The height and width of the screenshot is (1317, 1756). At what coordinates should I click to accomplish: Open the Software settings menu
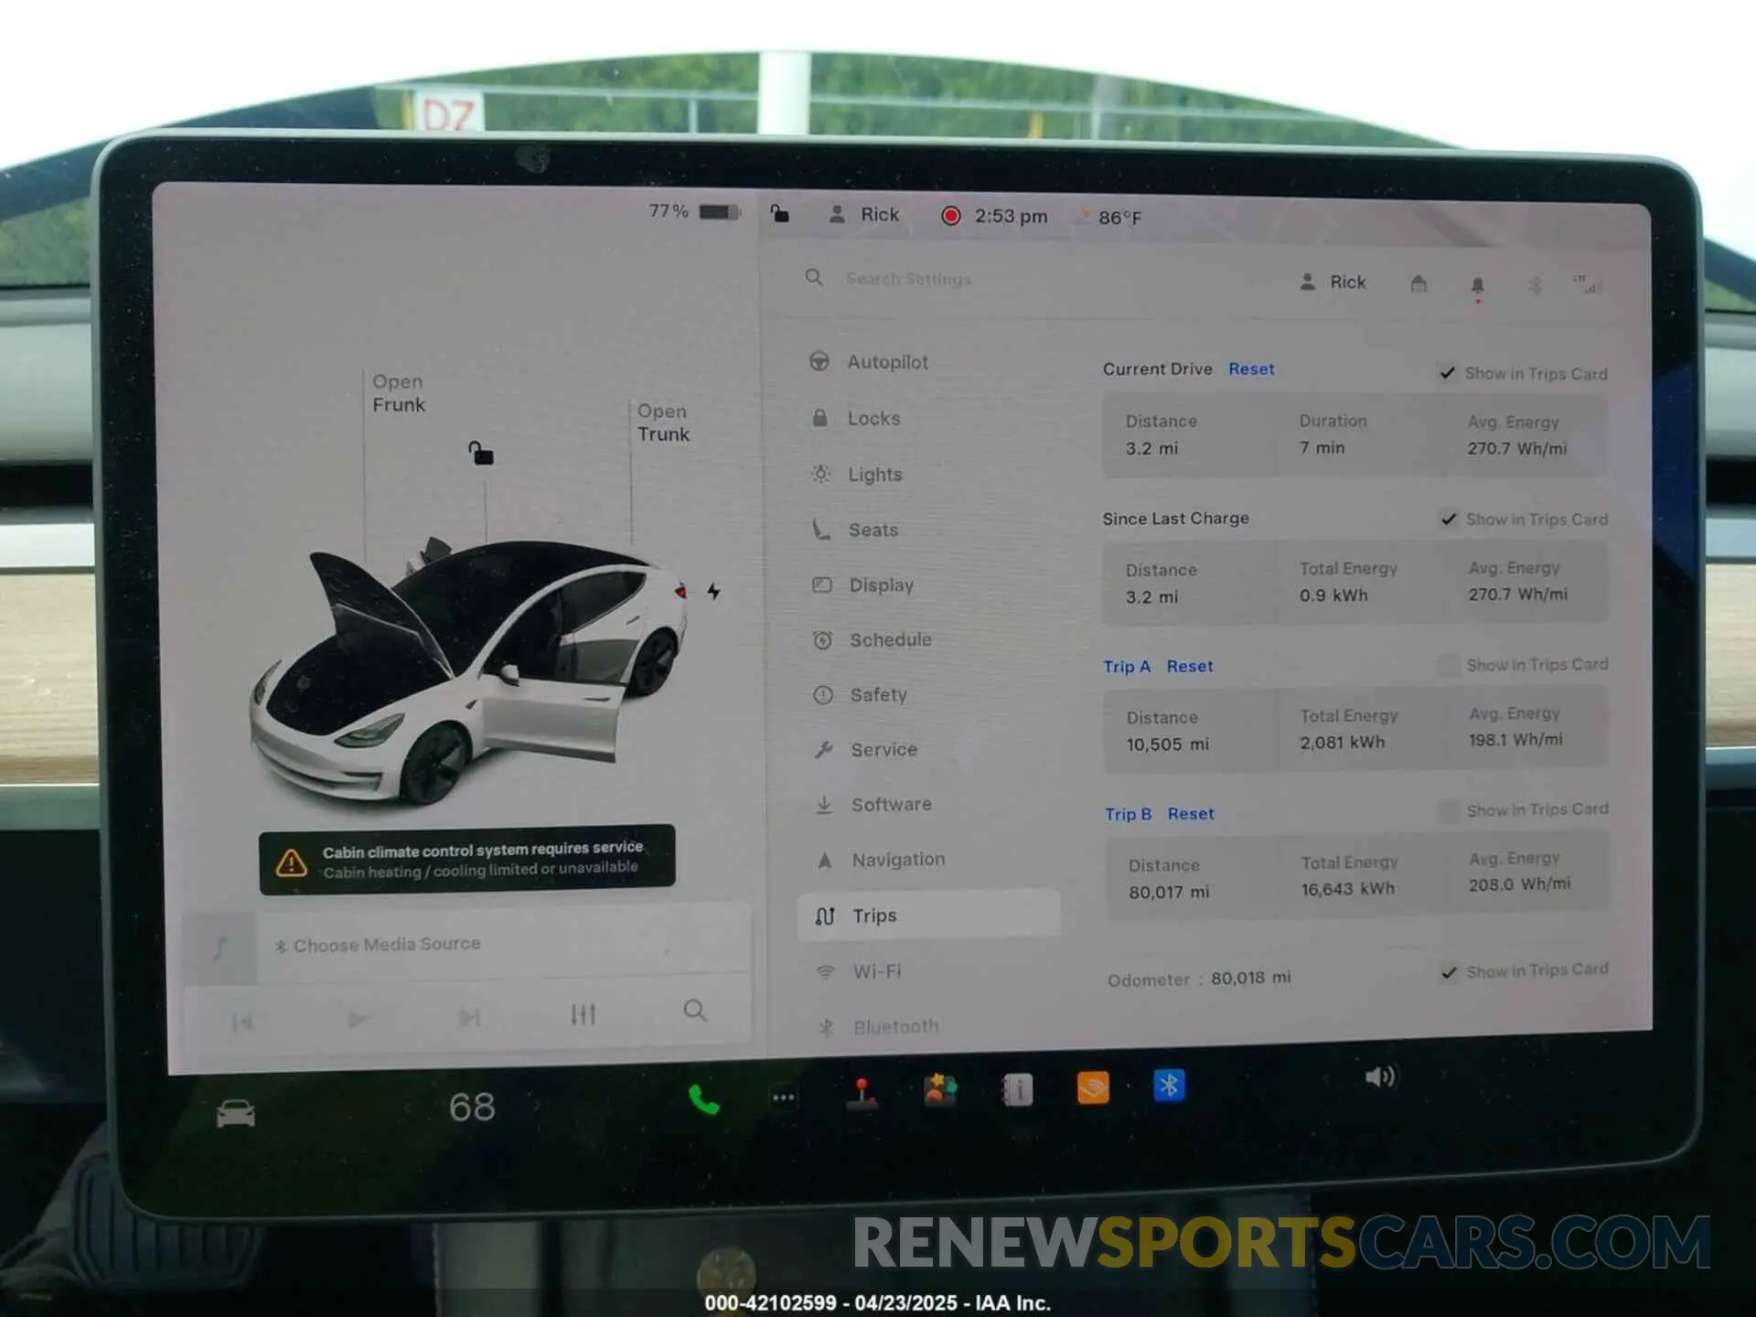pyautogui.click(x=873, y=805)
